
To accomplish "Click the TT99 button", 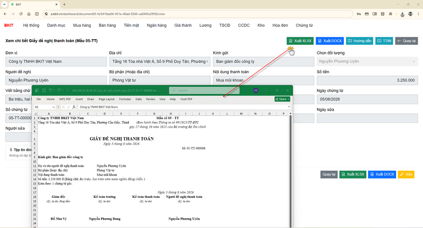I will (384, 41).
